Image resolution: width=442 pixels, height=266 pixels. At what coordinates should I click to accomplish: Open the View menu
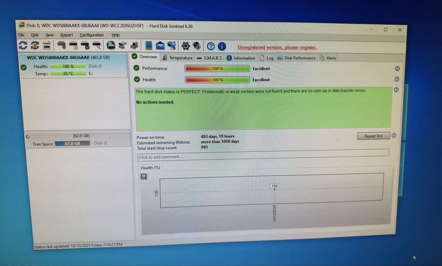click(x=50, y=35)
